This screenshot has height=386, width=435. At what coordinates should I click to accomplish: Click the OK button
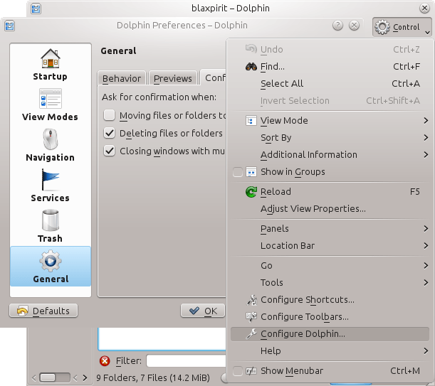pos(203,311)
